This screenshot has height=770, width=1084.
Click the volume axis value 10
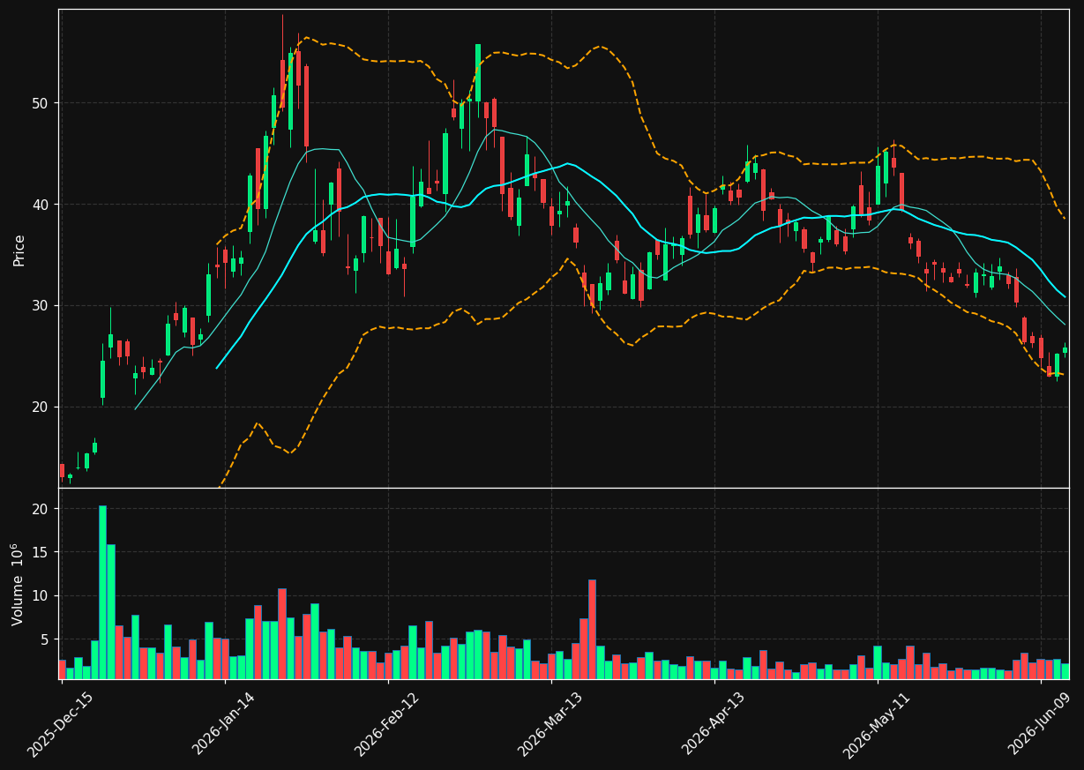point(41,595)
